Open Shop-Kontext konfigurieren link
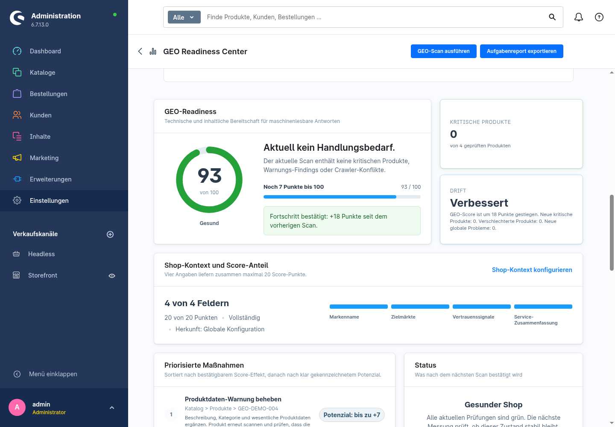This screenshot has height=427, width=615. 532,270
